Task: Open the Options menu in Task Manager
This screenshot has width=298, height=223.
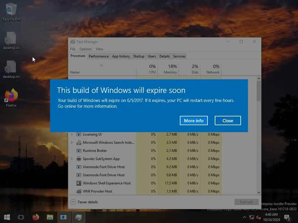Action: [x=86, y=49]
